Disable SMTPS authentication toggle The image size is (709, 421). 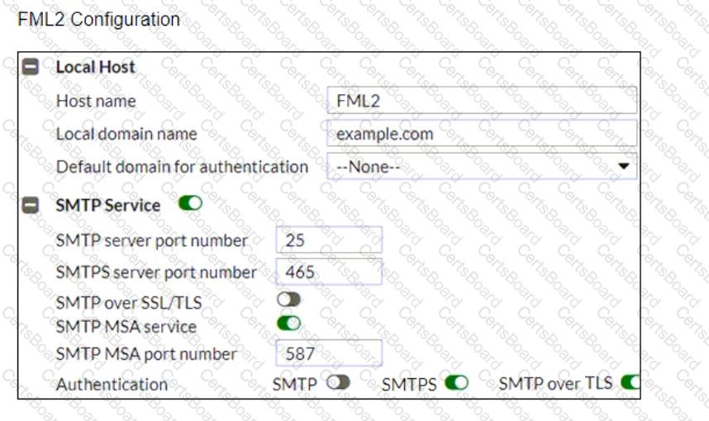pos(456,383)
